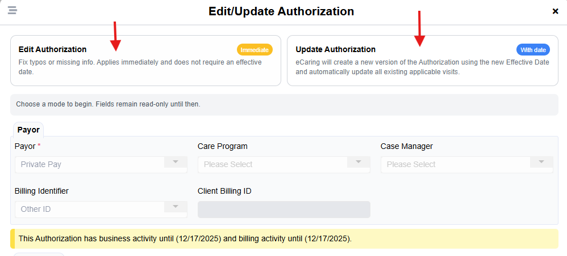The width and height of the screenshot is (567, 256).
Task: Expand the Care Program dropdown
Action: [x=283, y=164]
